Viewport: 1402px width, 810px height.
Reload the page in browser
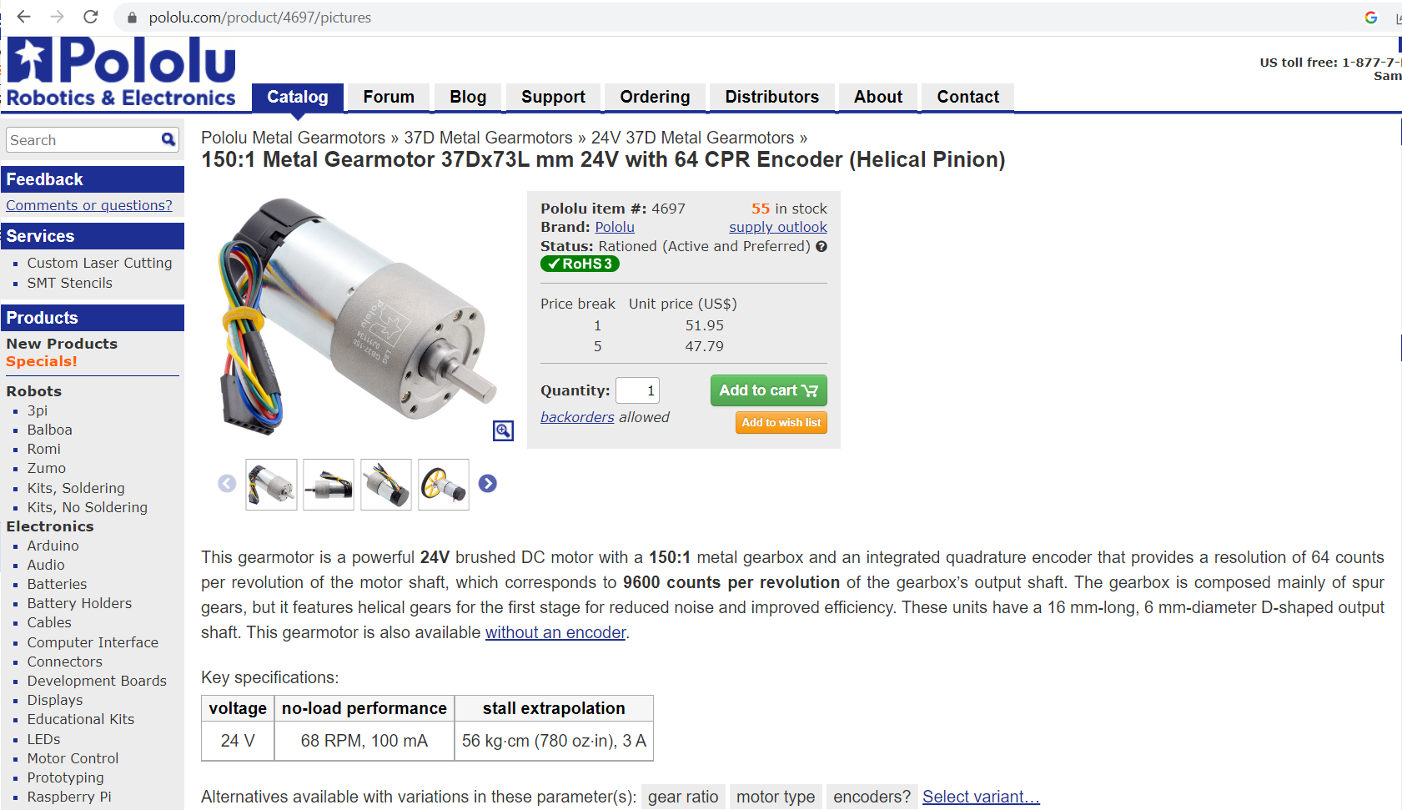pos(91,17)
